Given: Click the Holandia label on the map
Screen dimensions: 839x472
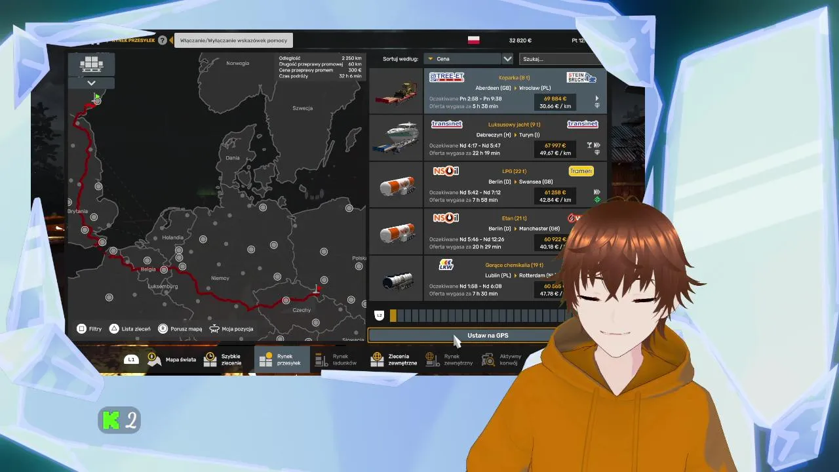Looking at the screenshot, I should pyautogui.click(x=173, y=237).
